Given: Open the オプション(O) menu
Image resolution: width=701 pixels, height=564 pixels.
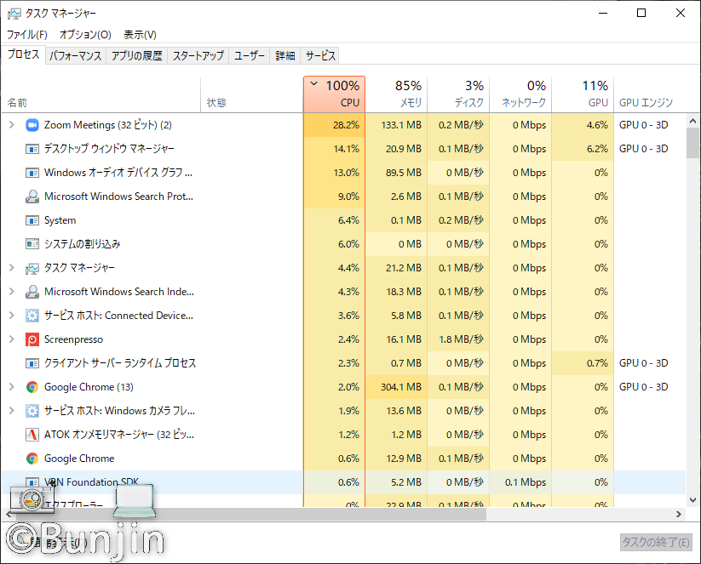Looking at the screenshot, I should pyautogui.click(x=85, y=35).
